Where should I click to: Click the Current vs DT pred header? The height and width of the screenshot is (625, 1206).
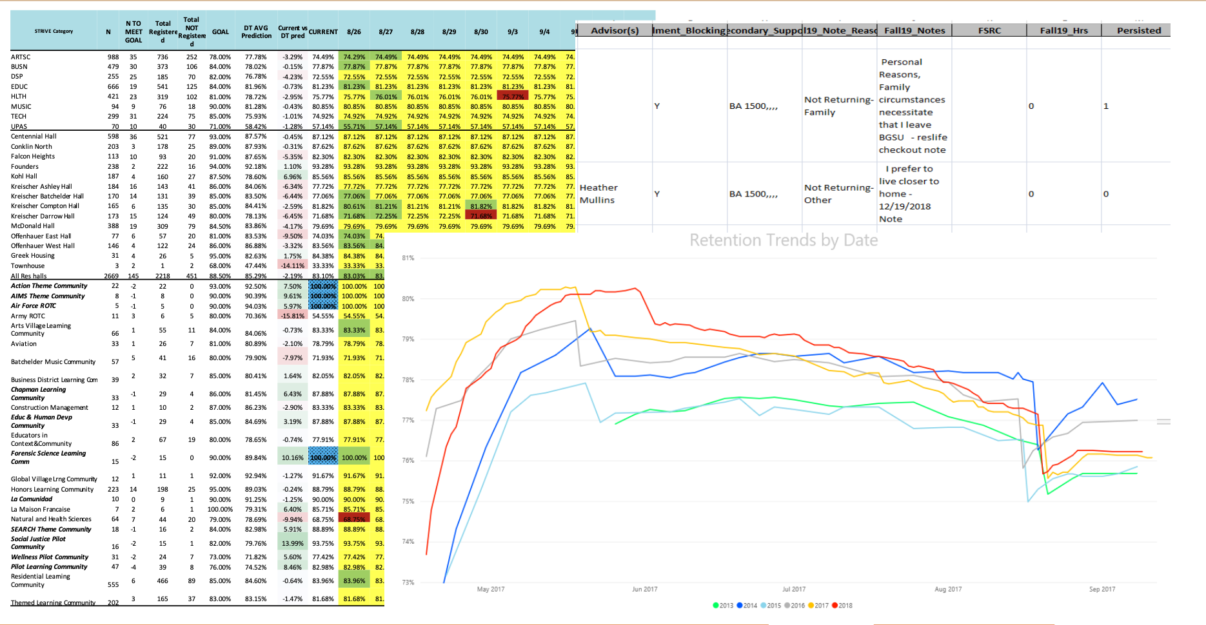(292, 32)
